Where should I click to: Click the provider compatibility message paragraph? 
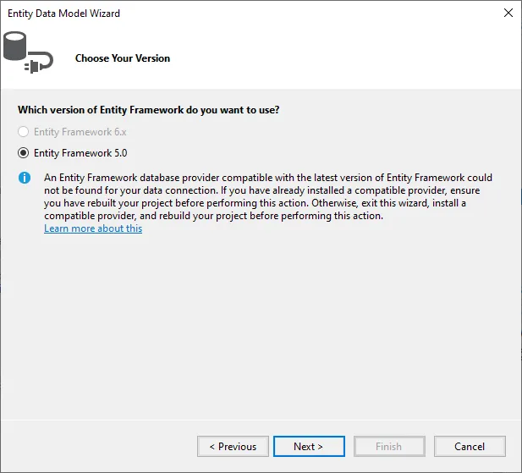tap(268, 196)
